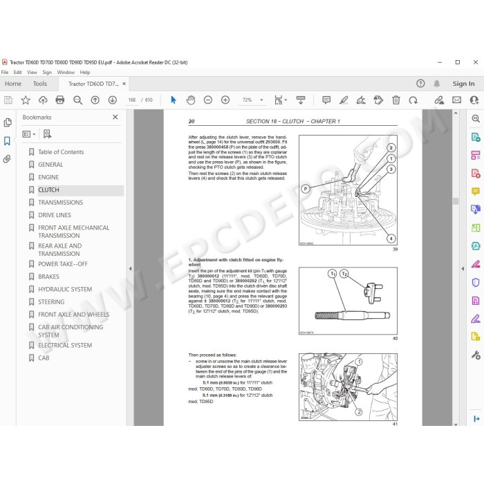The width and height of the screenshot is (484, 484).
Task: Jump to TRANSMISSIONS bookmark
Action: point(61,203)
